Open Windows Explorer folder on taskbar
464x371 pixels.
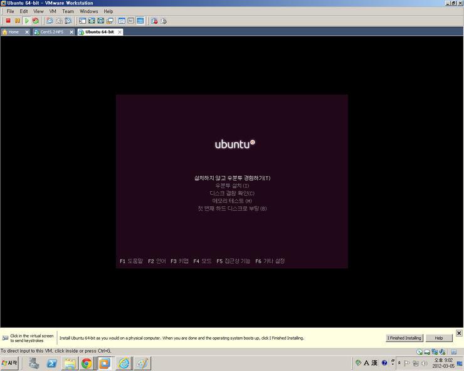pyautogui.click(x=70, y=363)
